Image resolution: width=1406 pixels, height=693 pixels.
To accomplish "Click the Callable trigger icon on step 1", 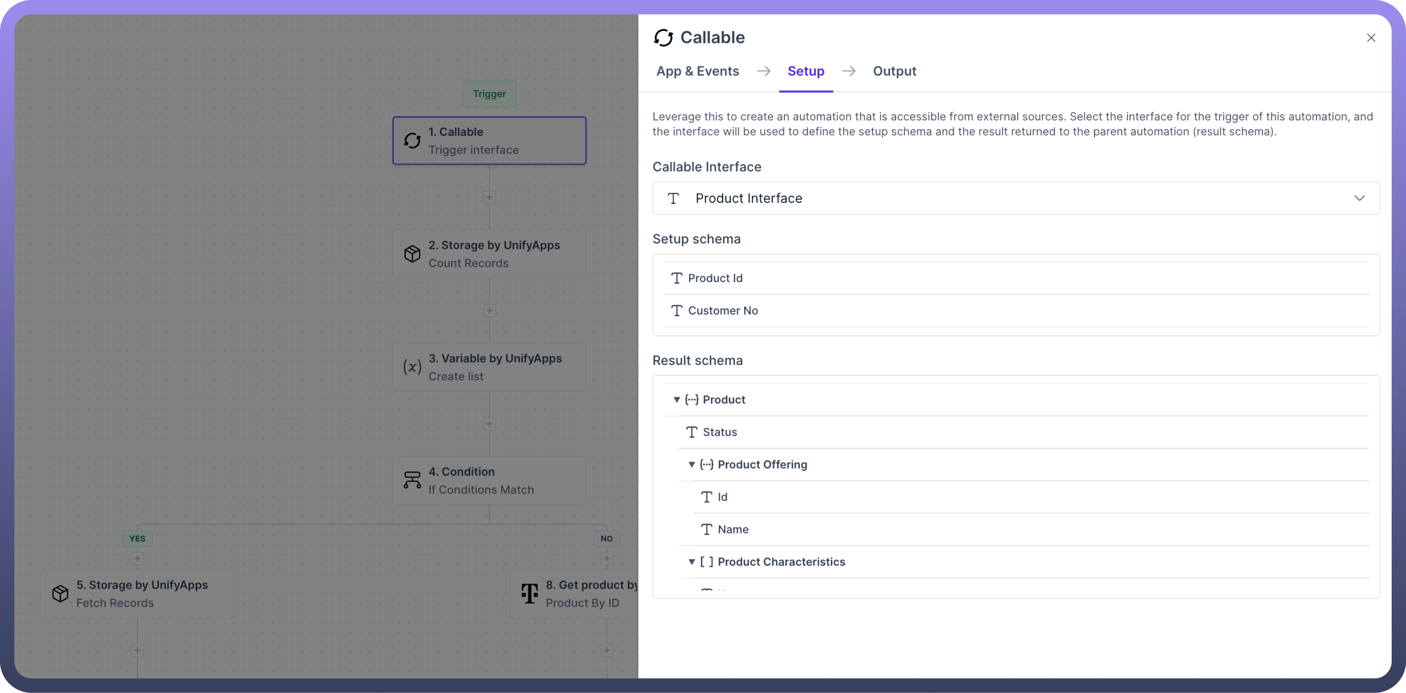I will [x=412, y=141].
